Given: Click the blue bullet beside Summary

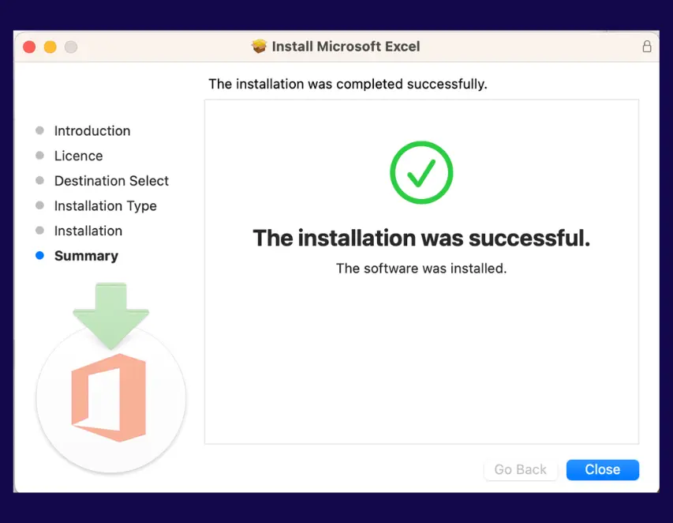Looking at the screenshot, I should coord(39,256).
